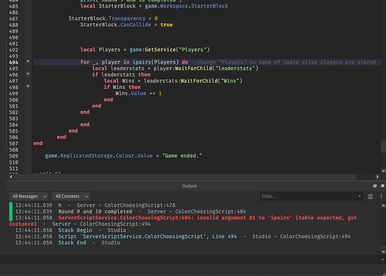Click the code editor horizontal scrollbar right arrow
This screenshot has height=276, width=386.
(378, 176)
